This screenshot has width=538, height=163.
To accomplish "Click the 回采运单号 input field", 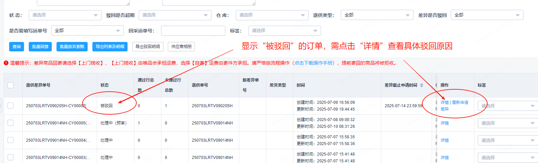I will (x=193, y=31).
